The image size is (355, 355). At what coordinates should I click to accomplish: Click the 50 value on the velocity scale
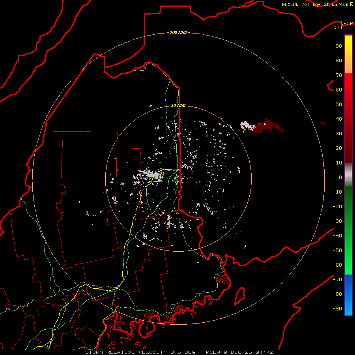click(339, 105)
